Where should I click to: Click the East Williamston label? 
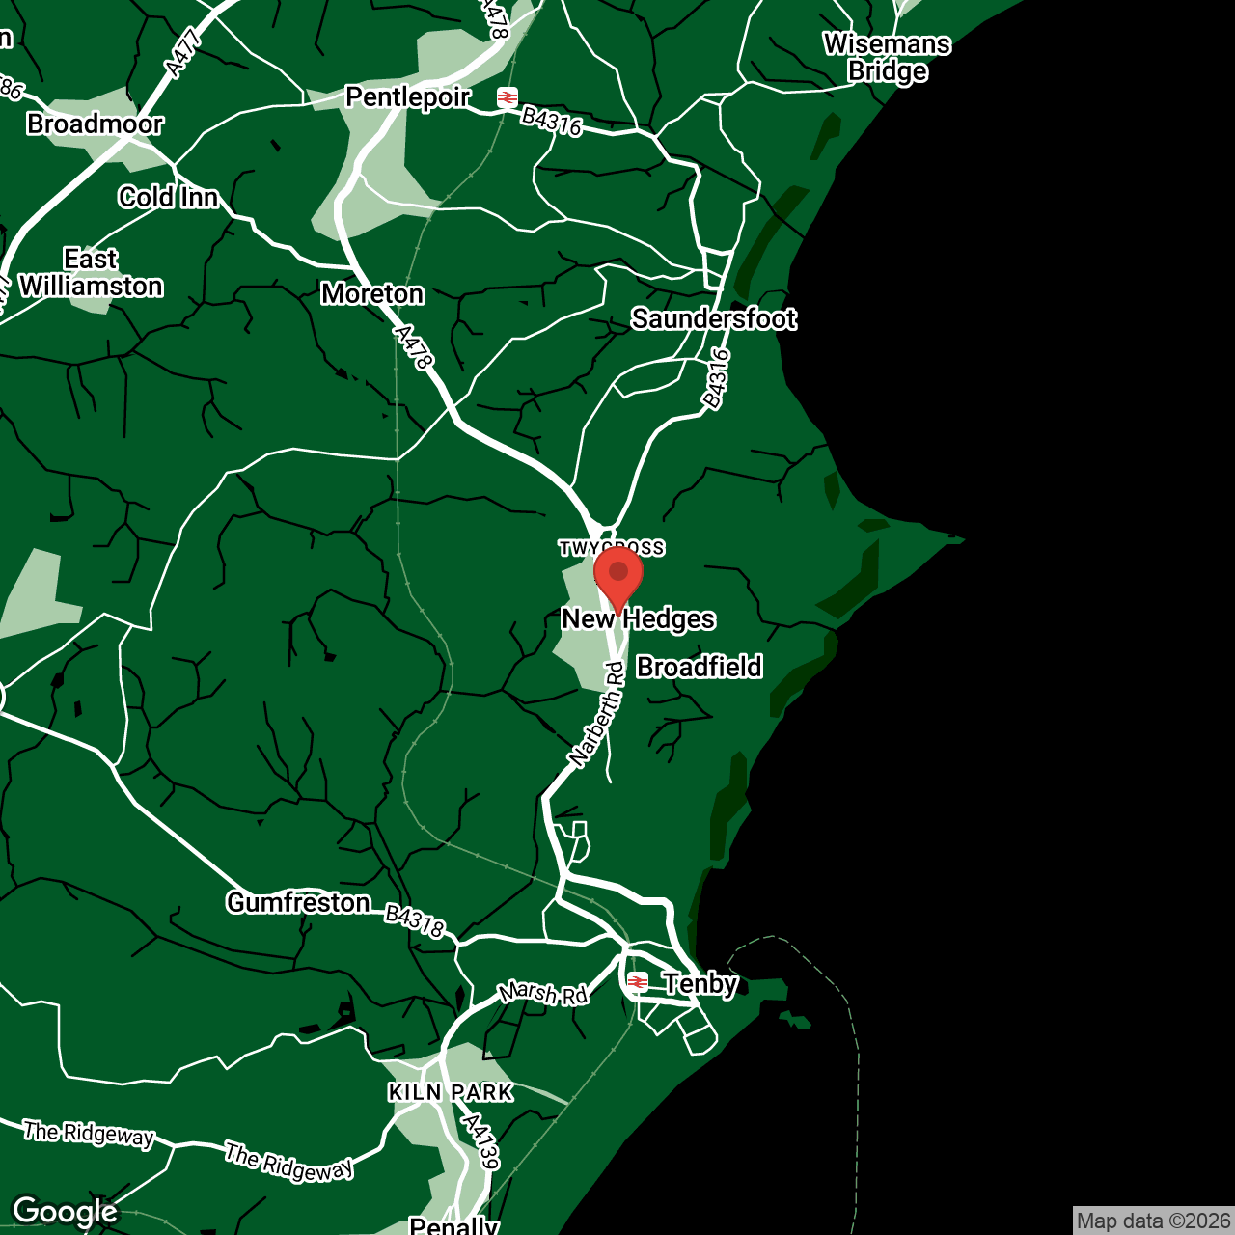[x=91, y=273]
